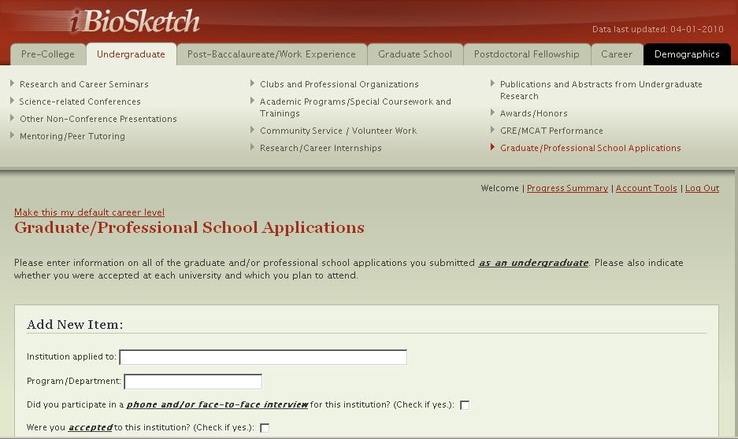Click arrow beside Publications and Abstracts
Image resolution: width=738 pixels, height=439 pixels.
click(493, 83)
